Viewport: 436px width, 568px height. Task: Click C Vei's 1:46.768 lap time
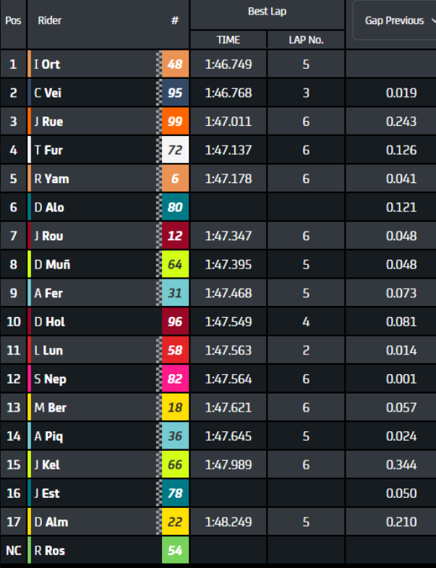click(228, 93)
